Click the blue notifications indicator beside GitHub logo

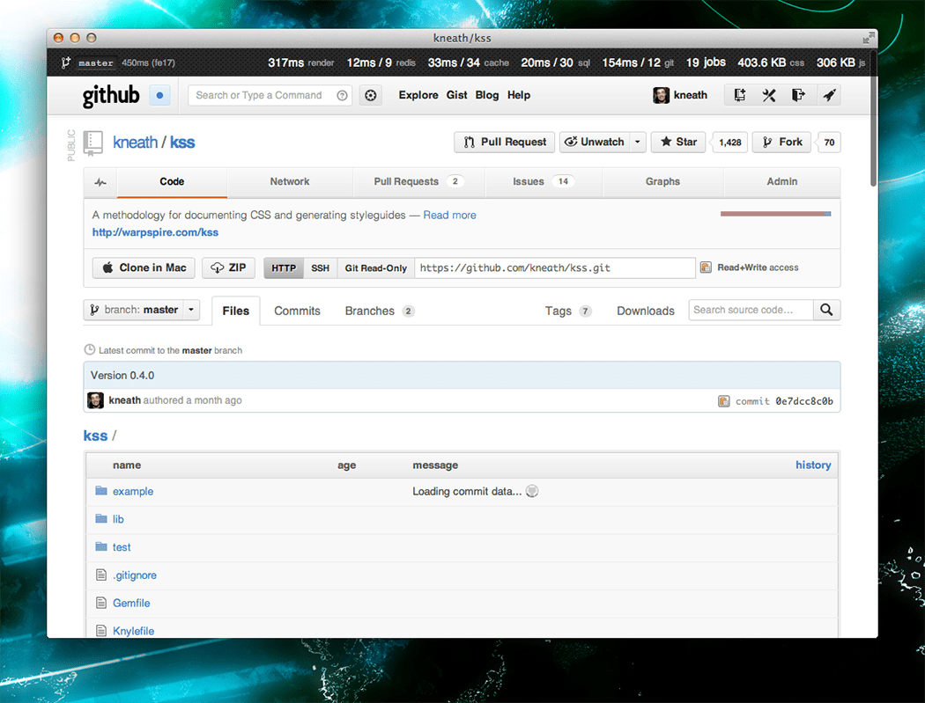(x=159, y=95)
